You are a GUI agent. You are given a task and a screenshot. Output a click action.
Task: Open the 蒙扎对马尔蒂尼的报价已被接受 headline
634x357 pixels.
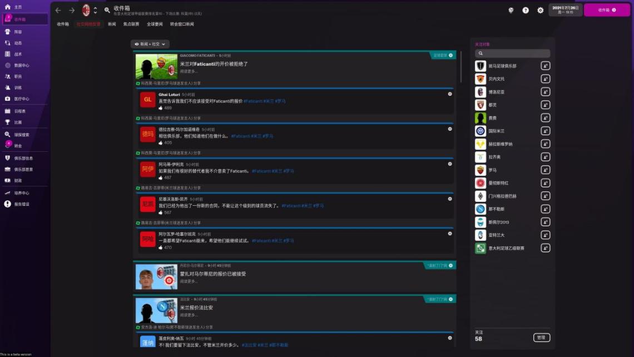213,274
